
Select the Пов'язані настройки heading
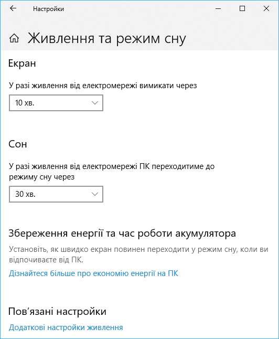57,312
